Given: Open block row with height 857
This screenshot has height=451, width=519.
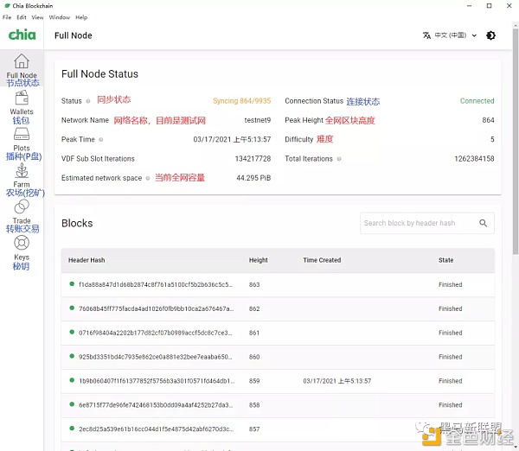Looking at the screenshot, I should [278, 429].
